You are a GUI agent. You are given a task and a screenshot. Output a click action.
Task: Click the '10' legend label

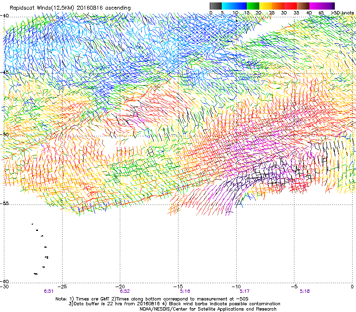[235, 13]
